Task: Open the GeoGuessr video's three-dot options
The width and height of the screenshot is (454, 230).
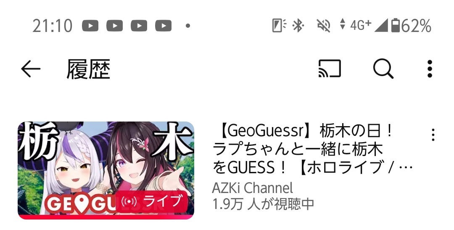Action: pyautogui.click(x=433, y=135)
